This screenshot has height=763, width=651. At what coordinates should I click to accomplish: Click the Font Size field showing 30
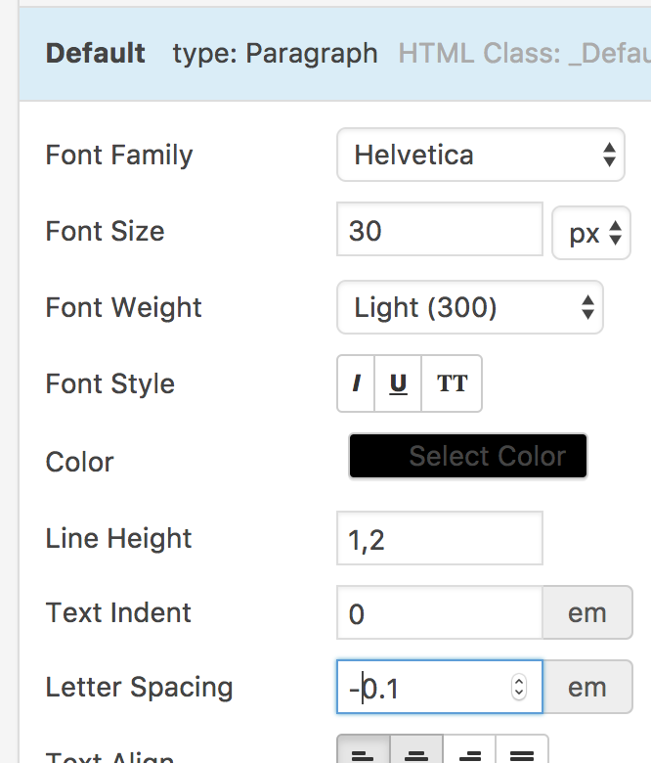pyautogui.click(x=440, y=231)
